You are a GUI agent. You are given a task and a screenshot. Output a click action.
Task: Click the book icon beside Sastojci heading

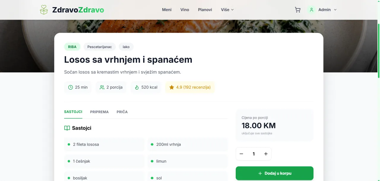67,128
